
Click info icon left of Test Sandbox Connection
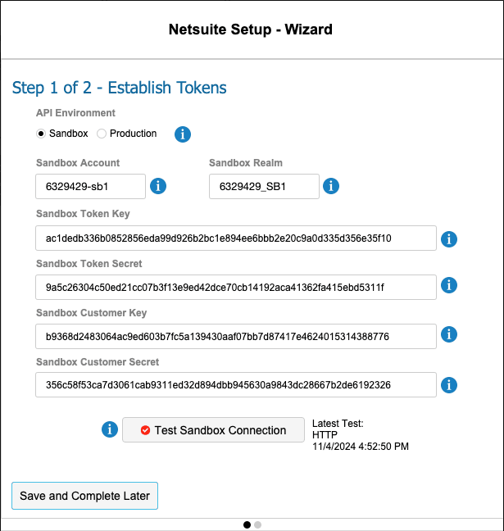(110, 429)
